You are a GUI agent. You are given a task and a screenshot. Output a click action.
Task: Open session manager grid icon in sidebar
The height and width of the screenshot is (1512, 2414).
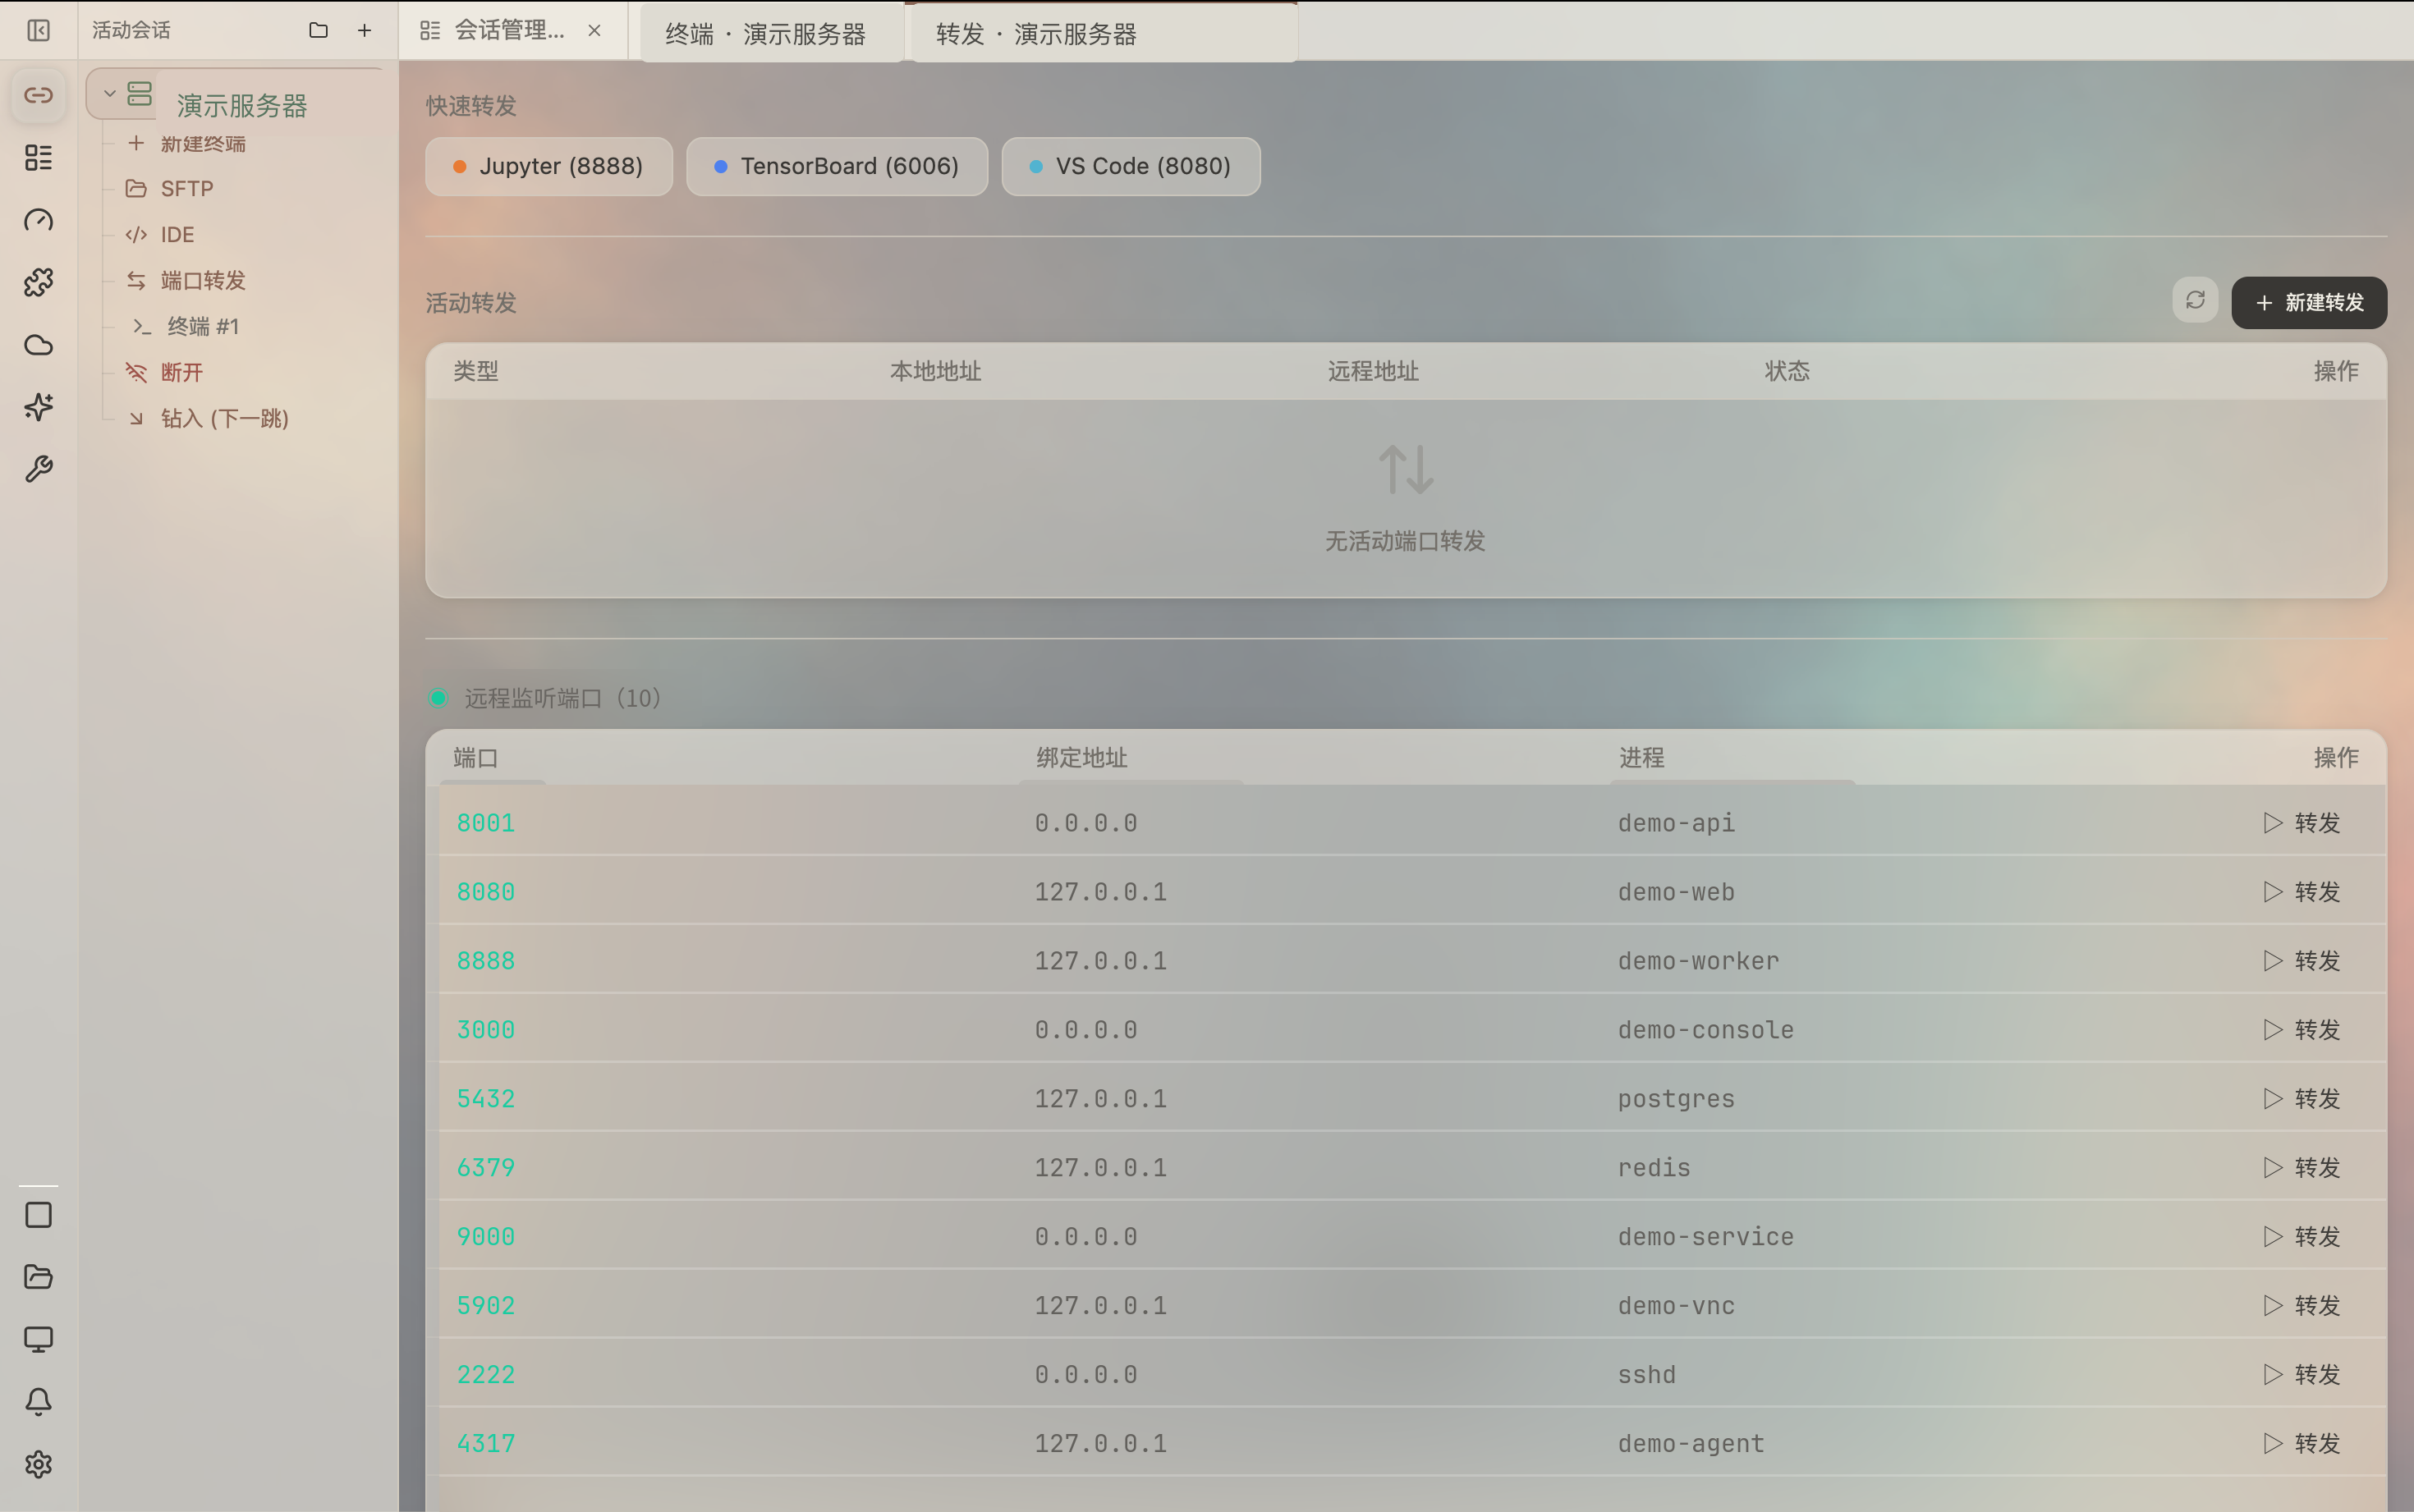pyautogui.click(x=38, y=157)
